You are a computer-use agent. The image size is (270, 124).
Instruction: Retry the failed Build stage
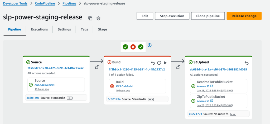(x=159, y=63)
